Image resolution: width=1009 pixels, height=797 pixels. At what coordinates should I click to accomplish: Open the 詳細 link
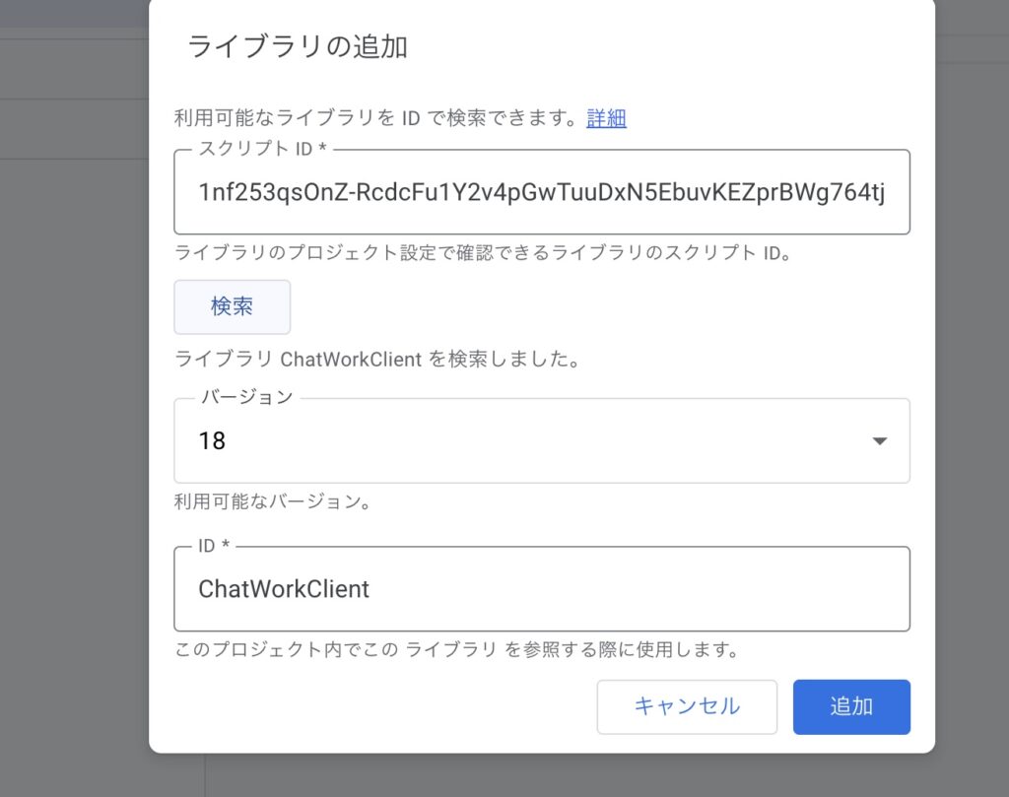(x=606, y=118)
